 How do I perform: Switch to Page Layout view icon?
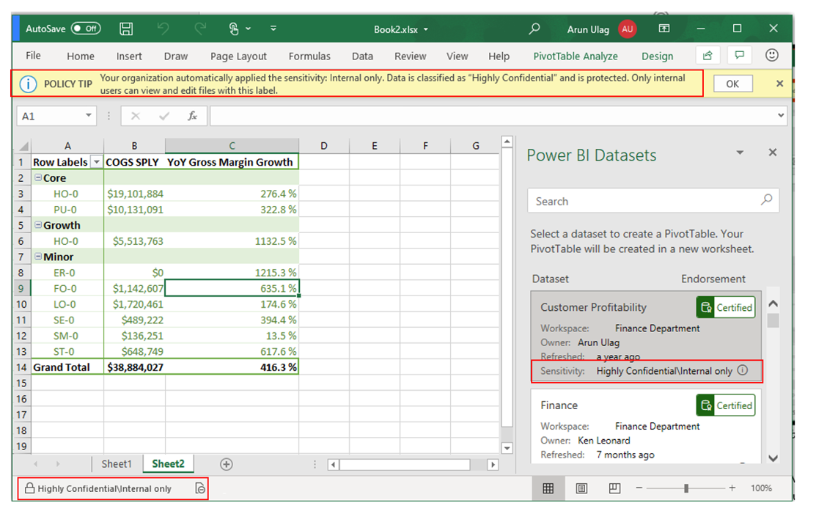pyautogui.click(x=581, y=488)
